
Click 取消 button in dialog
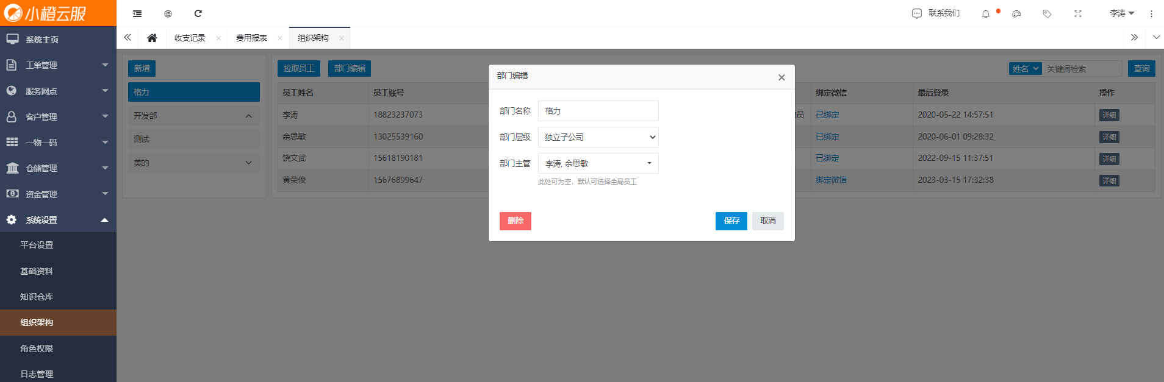(768, 221)
